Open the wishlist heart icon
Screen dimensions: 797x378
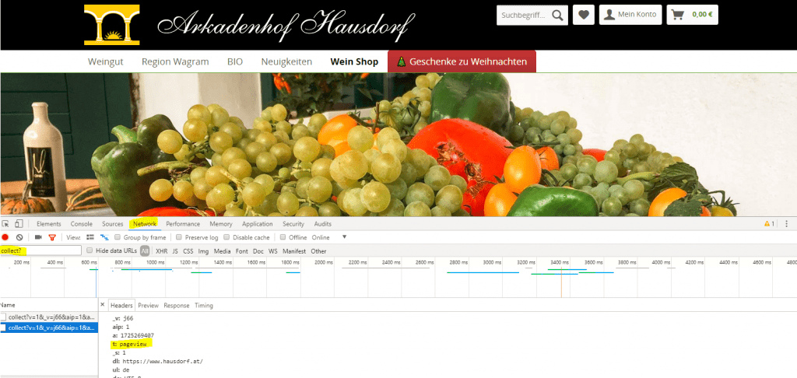(582, 14)
